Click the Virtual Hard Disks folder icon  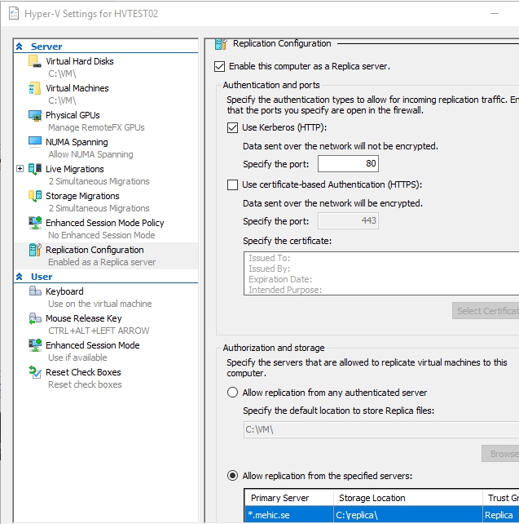coord(34,61)
